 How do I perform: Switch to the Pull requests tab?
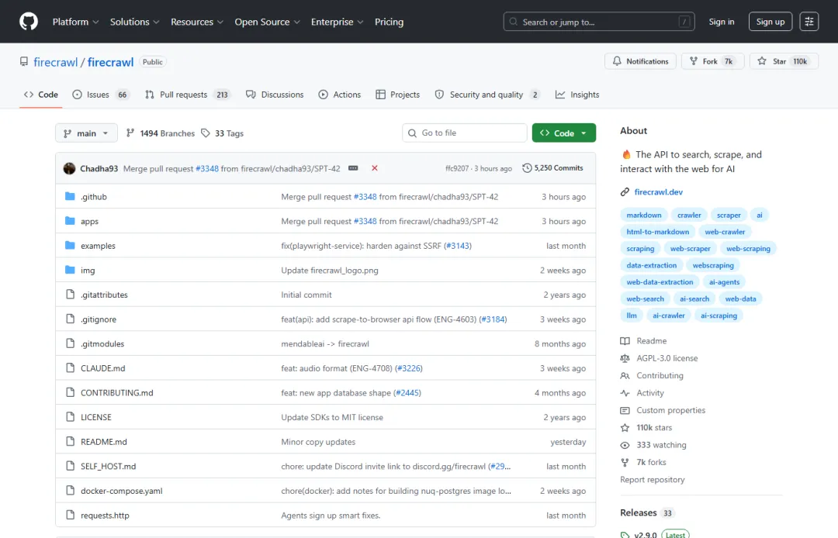(x=187, y=95)
